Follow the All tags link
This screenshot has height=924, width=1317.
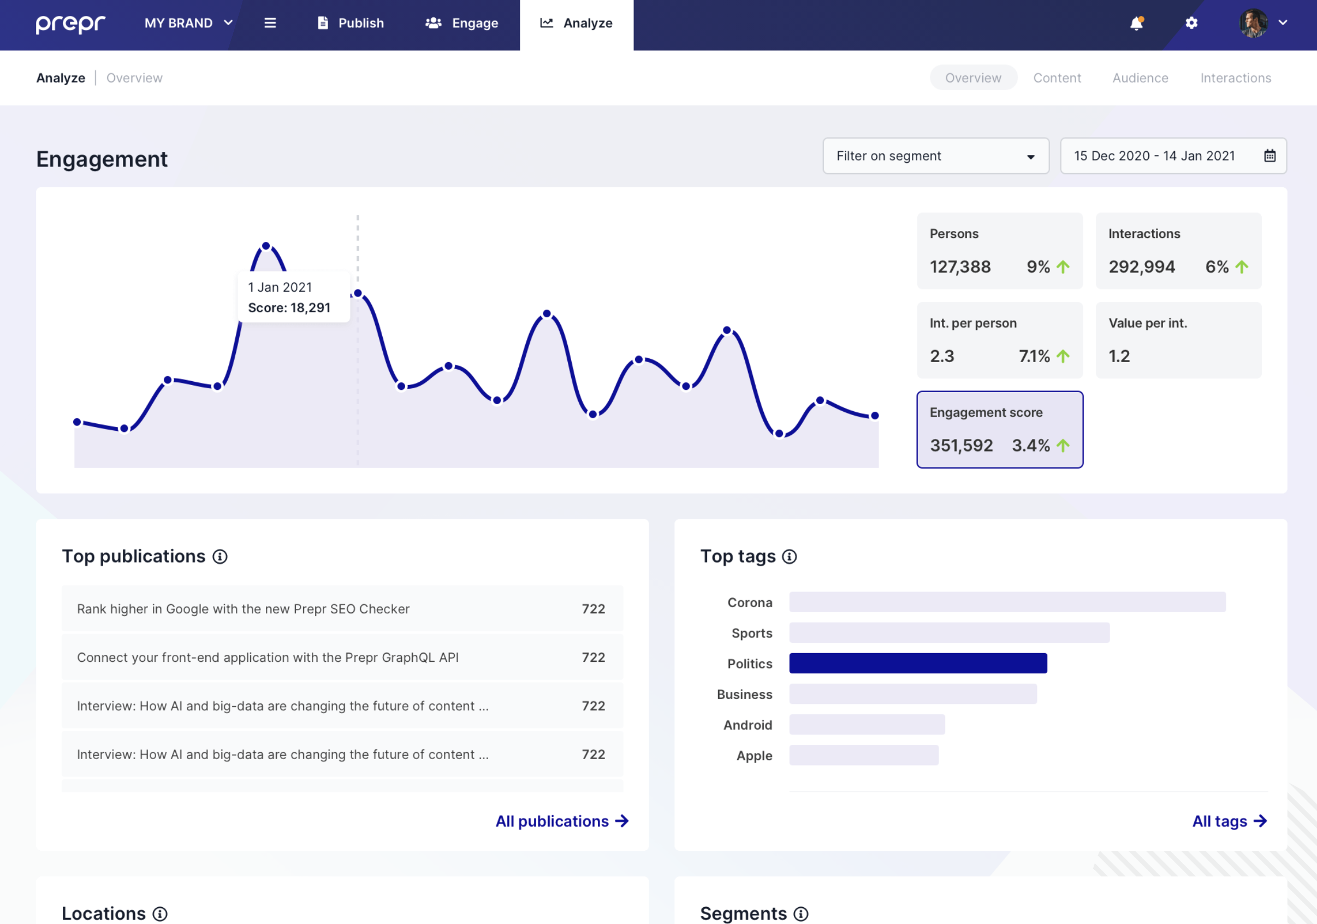[x=1229, y=821]
